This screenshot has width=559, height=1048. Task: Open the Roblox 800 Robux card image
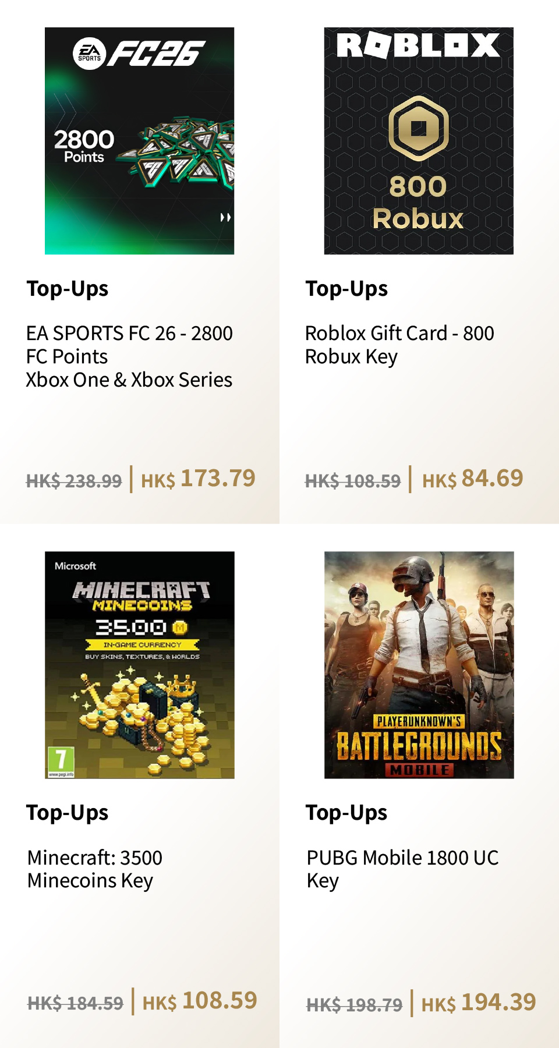(419, 141)
